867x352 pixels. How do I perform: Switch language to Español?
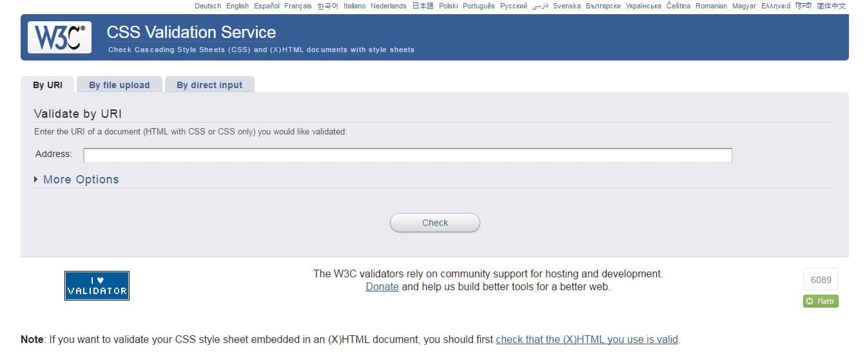coord(267,6)
